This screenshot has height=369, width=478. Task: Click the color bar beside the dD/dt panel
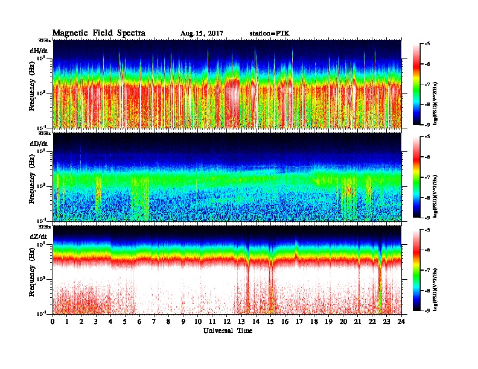click(416, 177)
